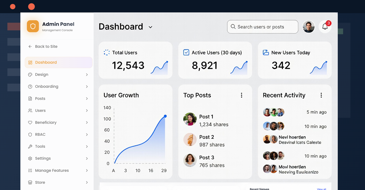Open the Beneficiary sidebar item
Image resolution: width=365 pixels, height=190 pixels.
click(x=58, y=123)
